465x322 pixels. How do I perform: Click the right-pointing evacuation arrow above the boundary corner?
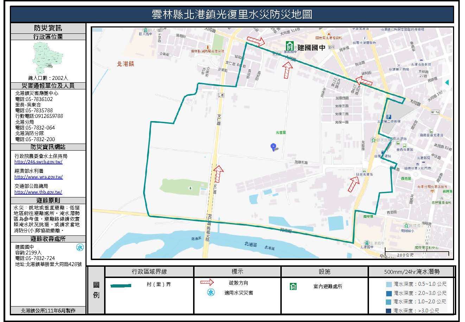[x=256, y=41]
